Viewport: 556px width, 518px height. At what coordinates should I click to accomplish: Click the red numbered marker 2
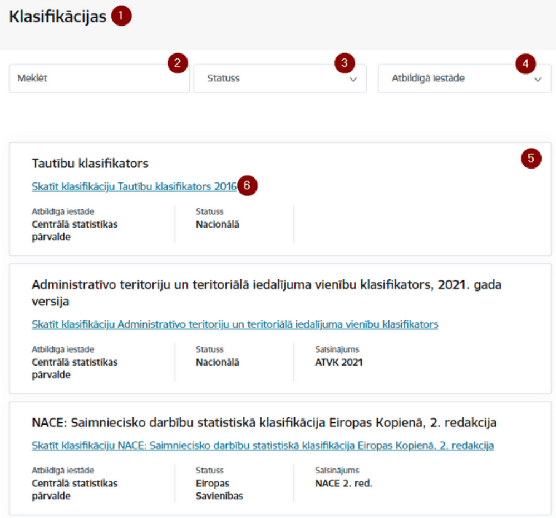tap(178, 63)
